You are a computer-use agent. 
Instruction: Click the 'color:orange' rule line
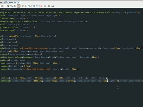(10, 45)
